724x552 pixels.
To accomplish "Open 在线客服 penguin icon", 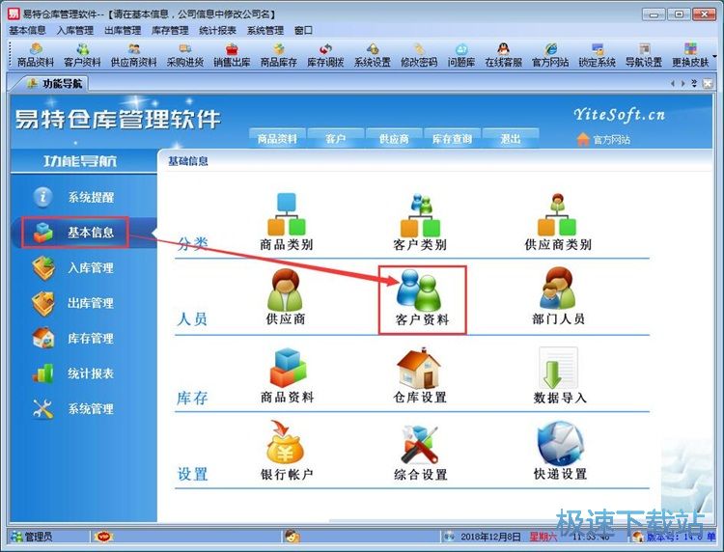I will click(x=503, y=54).
